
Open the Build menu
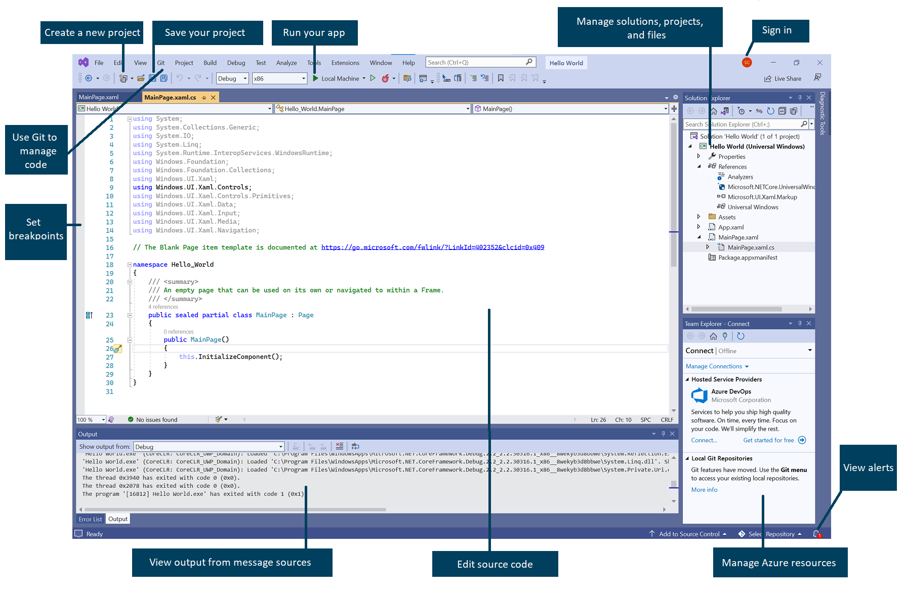tap(210, 63)
